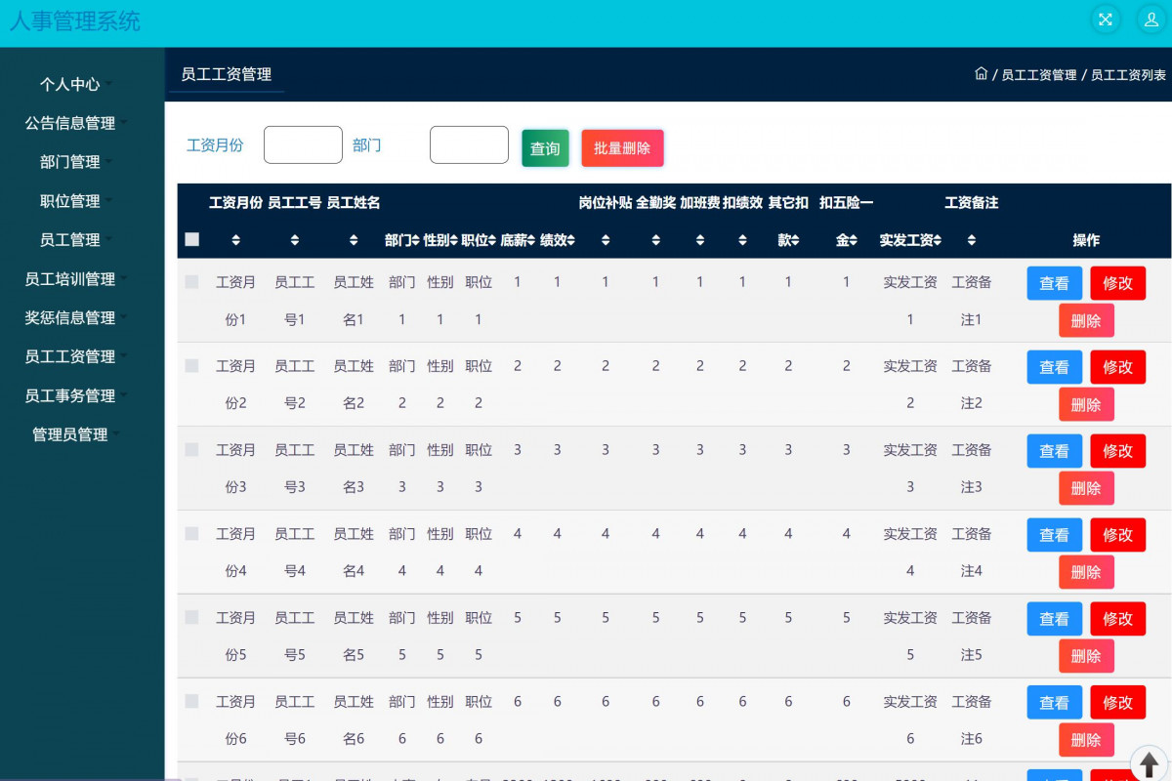The width and height of the screenshot is (1172, 781).
Task: Expand the 员工培训管理 sidebar menu
Action: pos(70,279)
